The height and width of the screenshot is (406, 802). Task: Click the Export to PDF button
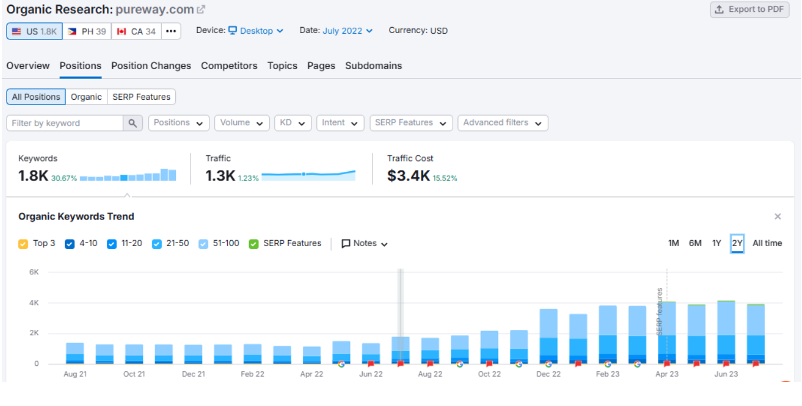[x=749, y=9]
